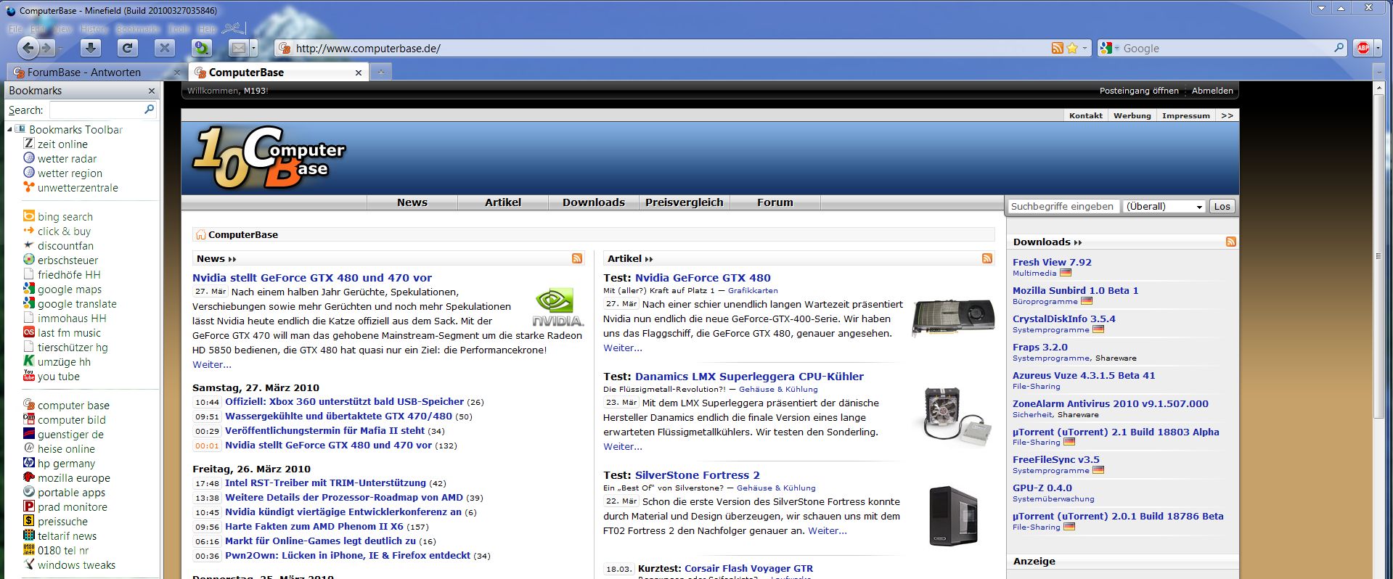Open the File menu
Viewport: 1393px width, 579px height.
pyautogui.click(x=15, y=29)
